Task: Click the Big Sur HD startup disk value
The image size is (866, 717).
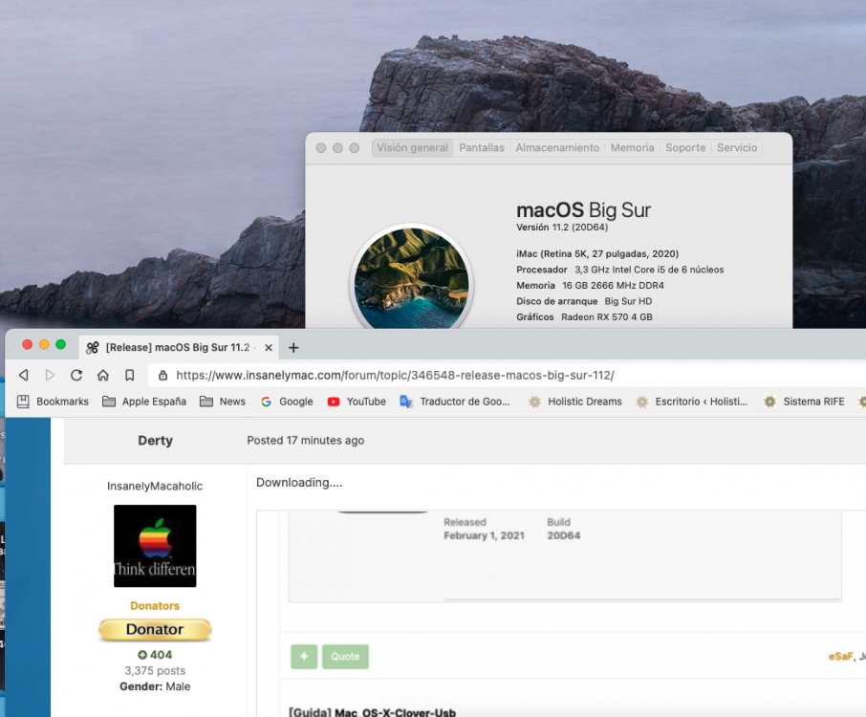Action: click(628, 301)
